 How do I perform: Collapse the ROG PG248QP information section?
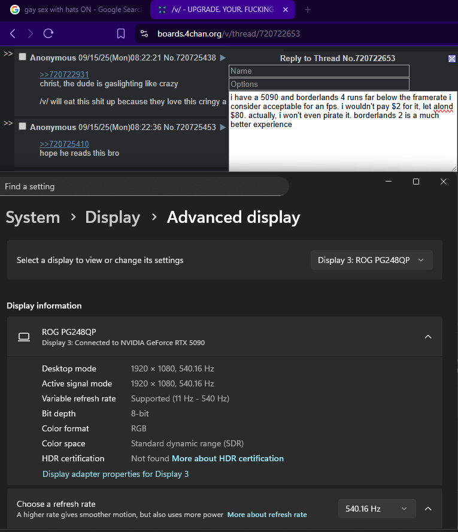pyautogui.click(x=428, y=337)
